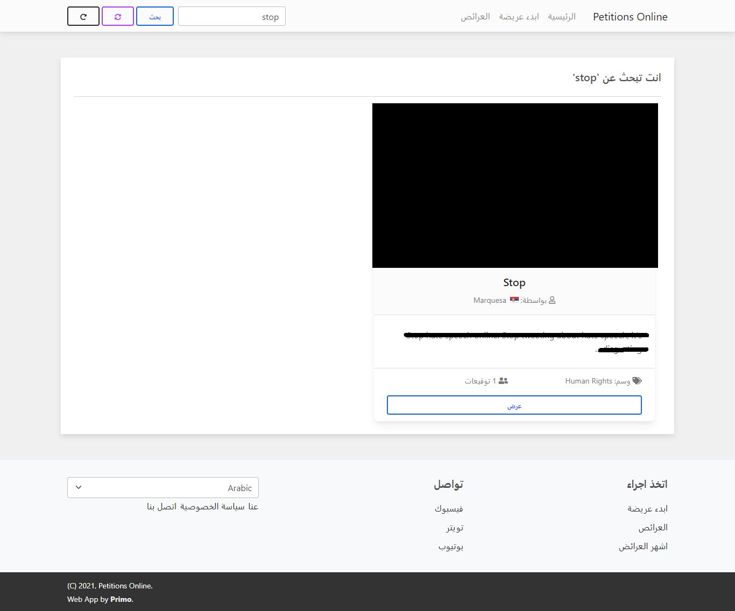
Task: Click the Petitions Online brand logo
Action: pos(630,17)
